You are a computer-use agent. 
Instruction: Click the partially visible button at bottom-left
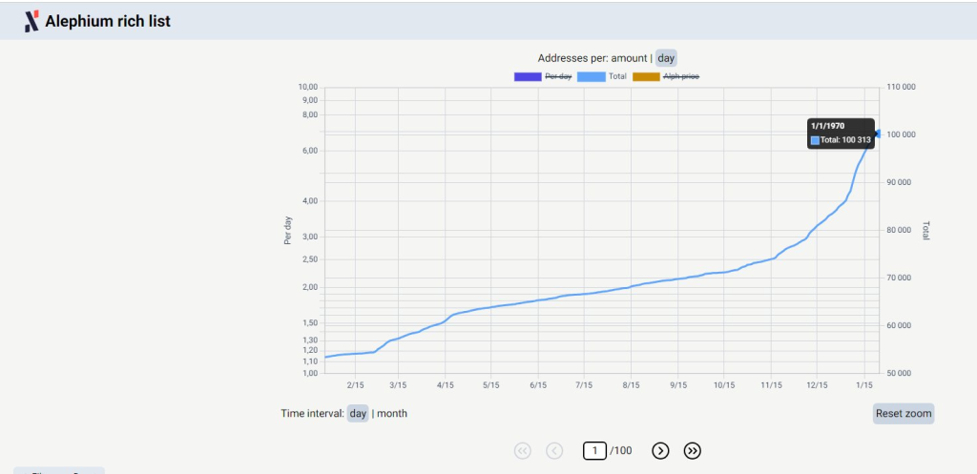[x=59, y=470]
